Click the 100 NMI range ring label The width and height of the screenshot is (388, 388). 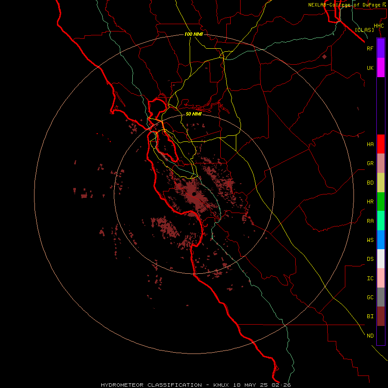194,34
